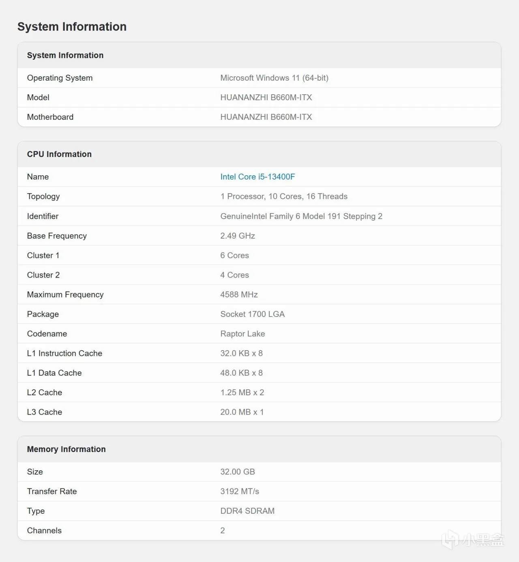Viewport: 519px width, 562px height.
Task: Click the 4588 MHz maximum frequency value
Action: point(239,295)
